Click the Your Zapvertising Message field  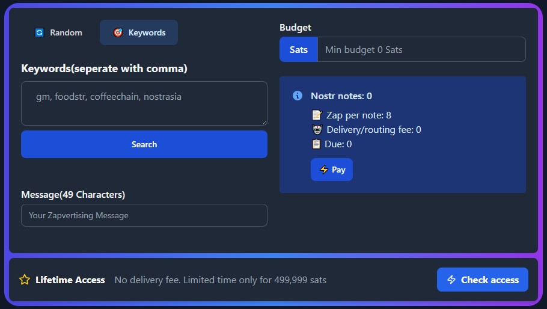tap(144, 215)
